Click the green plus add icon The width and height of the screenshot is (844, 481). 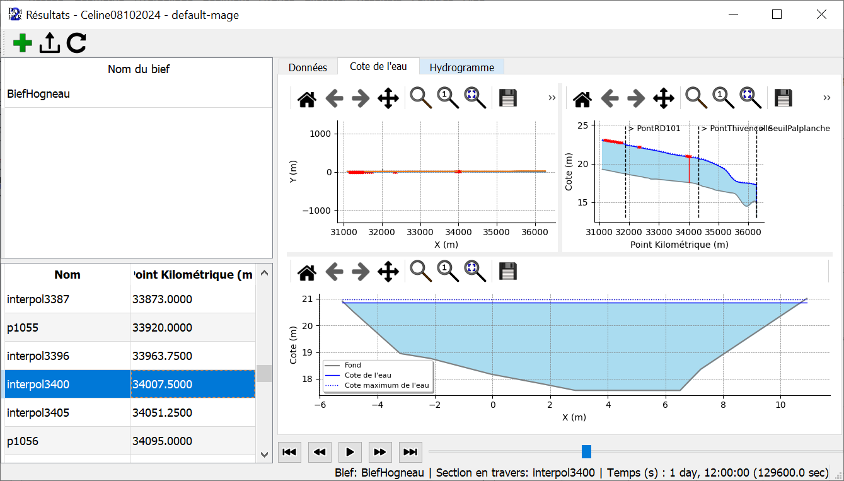[23, 43]
